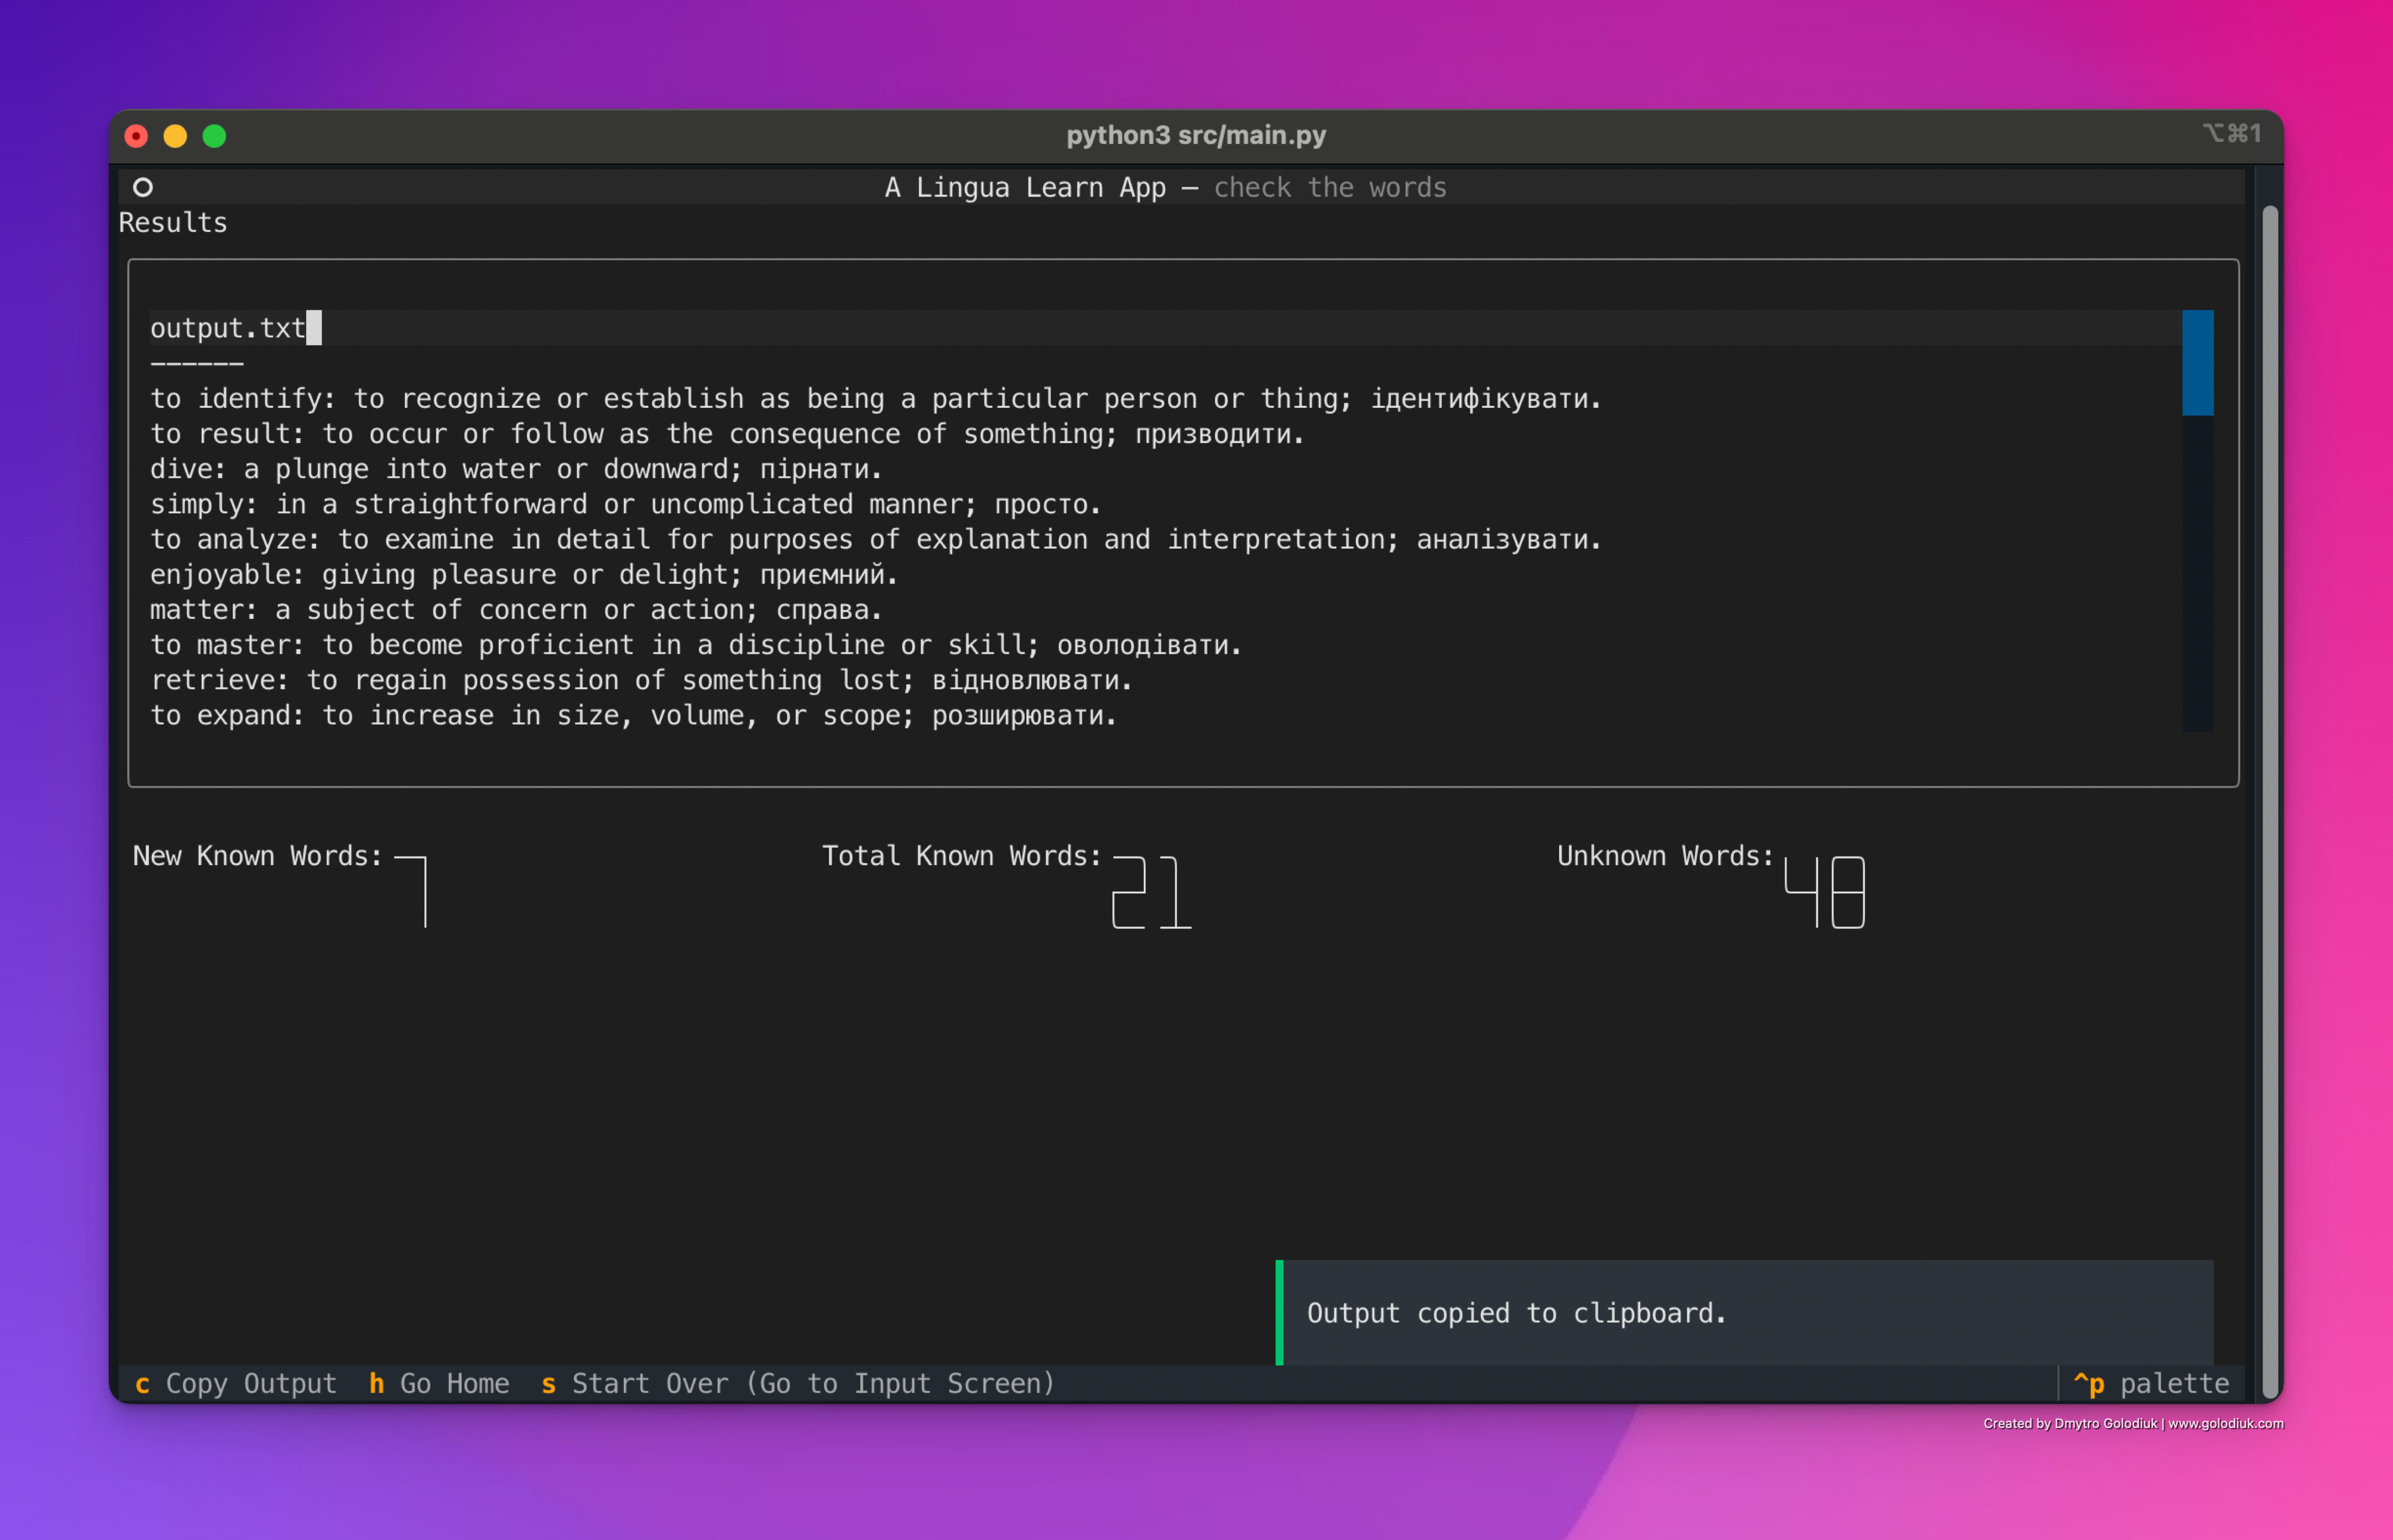Click the 'retrieve' definition line
The height and width of the screenshot is (1540, 2393).
641,680
